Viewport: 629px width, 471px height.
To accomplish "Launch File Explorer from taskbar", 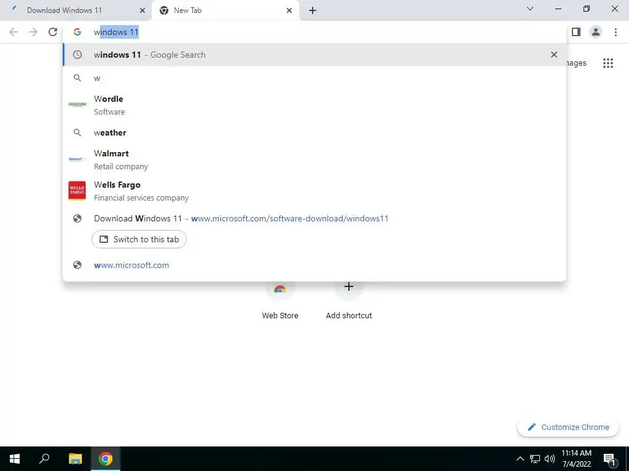I will [75, 459].
